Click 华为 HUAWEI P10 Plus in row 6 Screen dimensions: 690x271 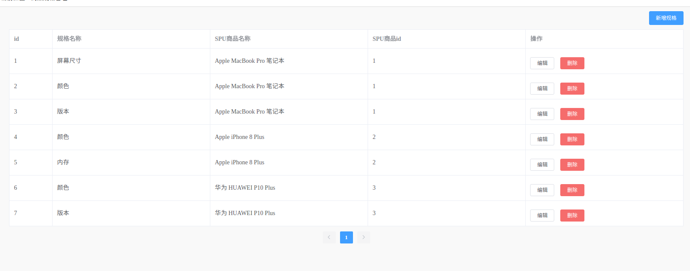[x=245, y=188]
